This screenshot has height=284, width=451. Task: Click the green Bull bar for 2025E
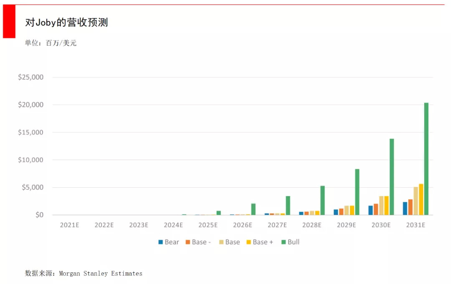click(218, 213)
